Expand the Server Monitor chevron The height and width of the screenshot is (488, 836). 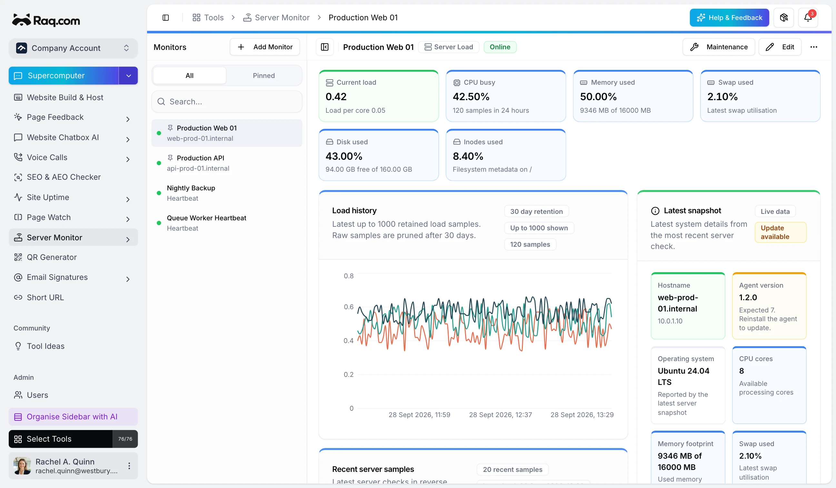point(128,239)
